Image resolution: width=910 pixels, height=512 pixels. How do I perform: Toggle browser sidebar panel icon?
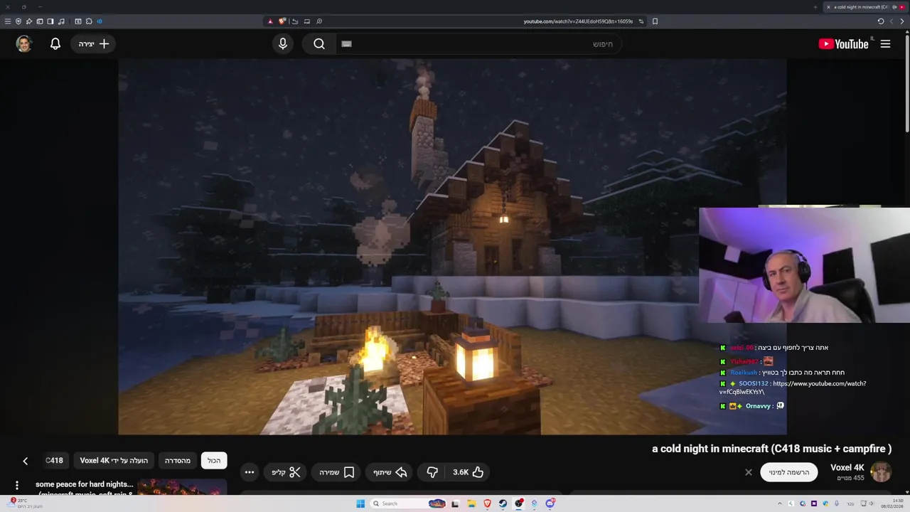[x=50, y=21]
